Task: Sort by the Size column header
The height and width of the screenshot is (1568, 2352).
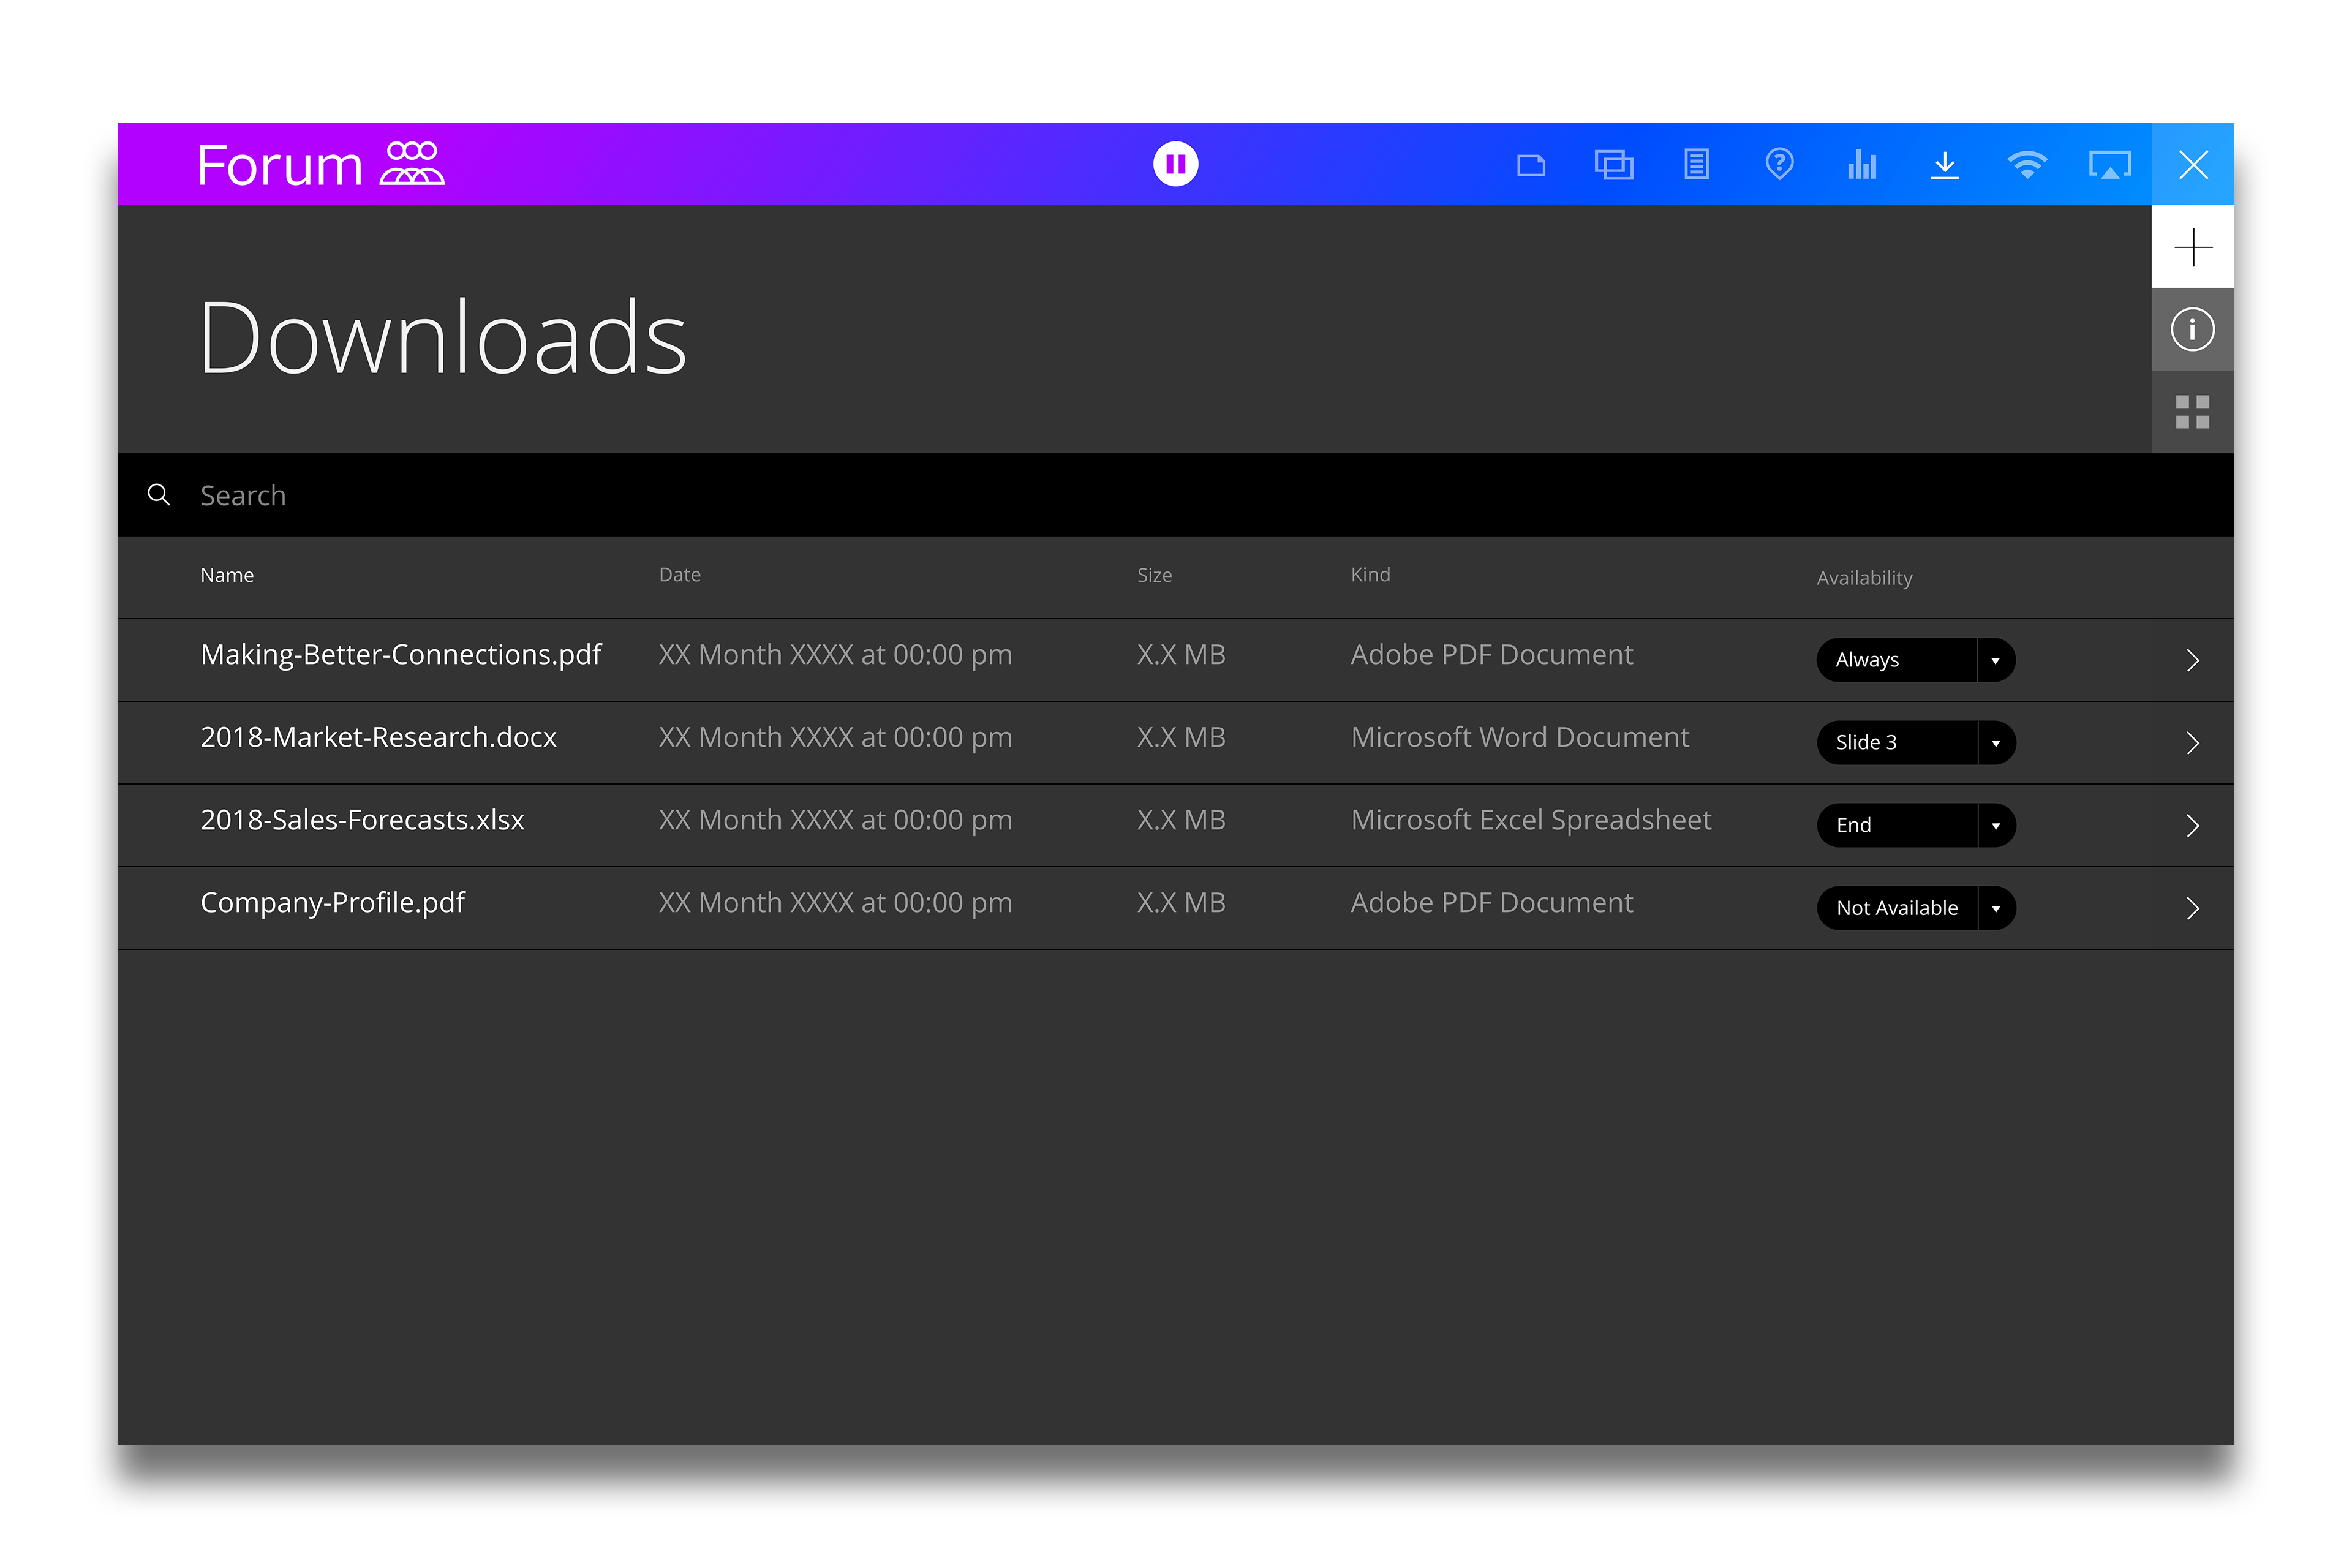Action: click(x=1154, y=575)
